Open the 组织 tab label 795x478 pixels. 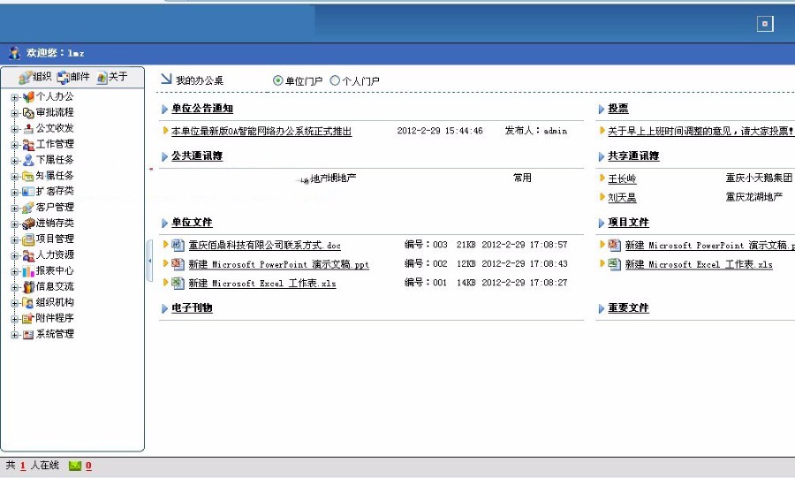[42, 77]
